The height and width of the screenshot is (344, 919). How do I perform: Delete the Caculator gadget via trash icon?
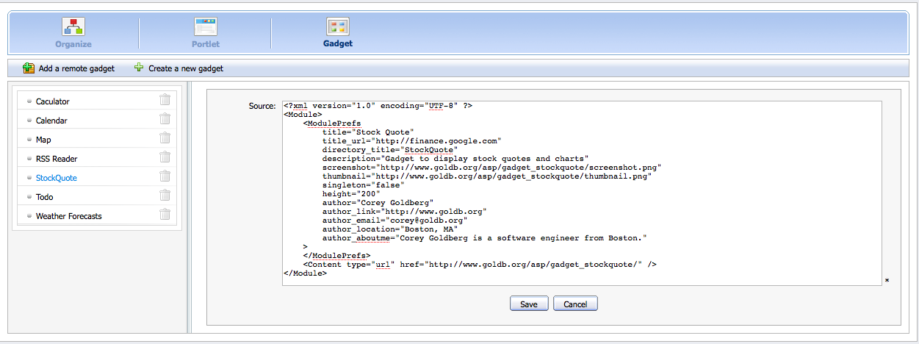[165, 100]
